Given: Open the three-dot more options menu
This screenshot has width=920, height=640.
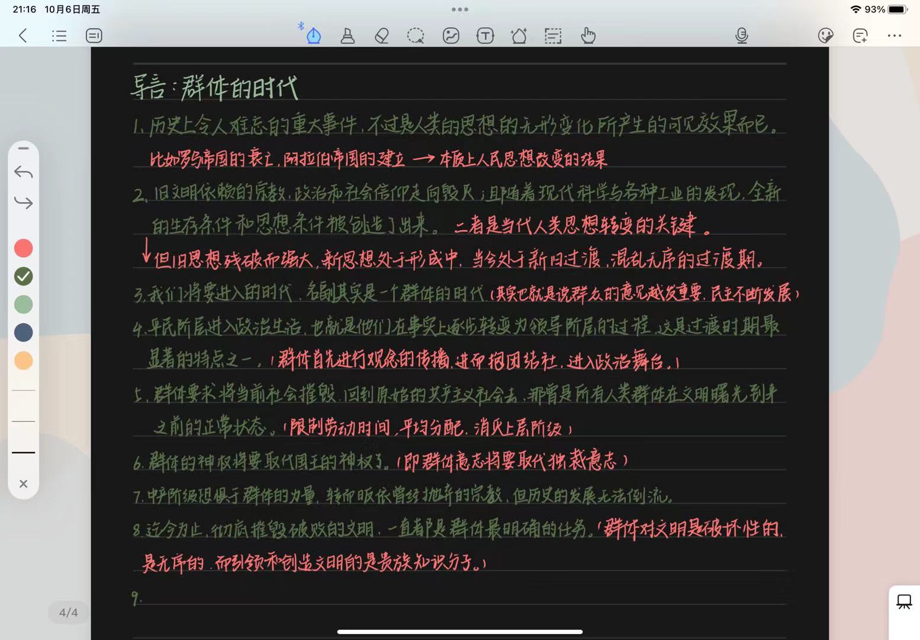Looking at the screenshot, I should pos(894,36).
